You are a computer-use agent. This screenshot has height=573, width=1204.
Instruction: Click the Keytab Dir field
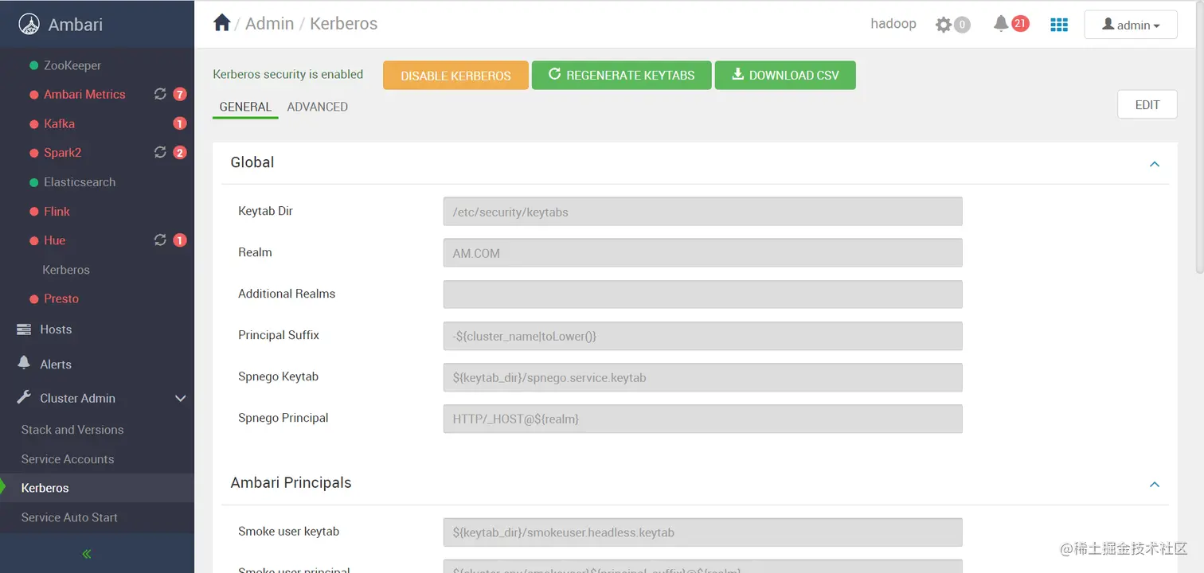coord(702,212)
